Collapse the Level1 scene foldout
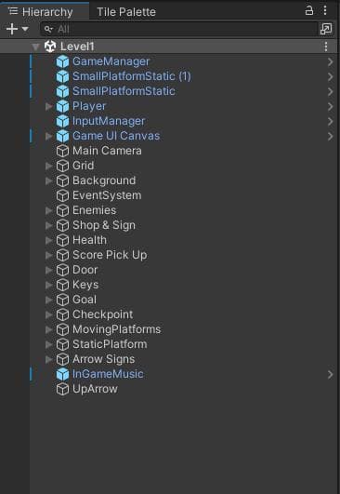The image size is (340, 494). tap(36, 47)
